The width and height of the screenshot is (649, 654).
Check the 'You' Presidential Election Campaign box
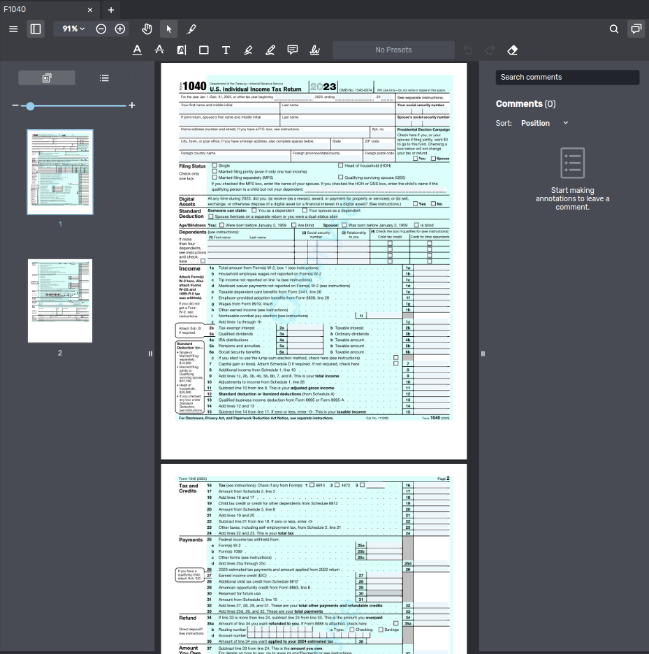(x=415, y=159)
